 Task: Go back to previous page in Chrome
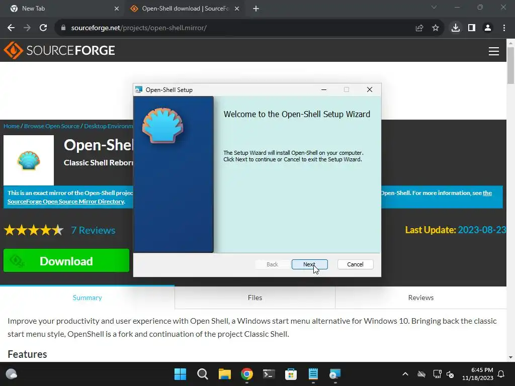pos(11,28)
